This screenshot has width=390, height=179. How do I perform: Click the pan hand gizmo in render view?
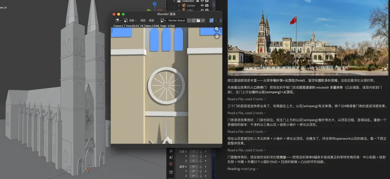coord(217,36)
